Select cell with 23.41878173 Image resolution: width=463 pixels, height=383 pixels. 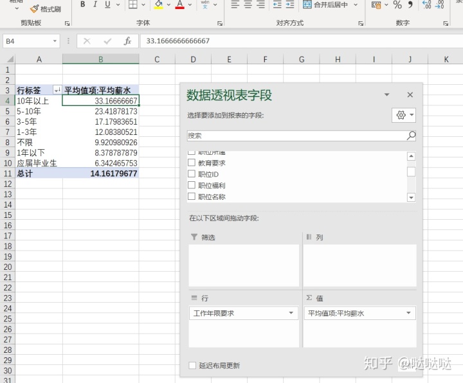coord(101,111)
